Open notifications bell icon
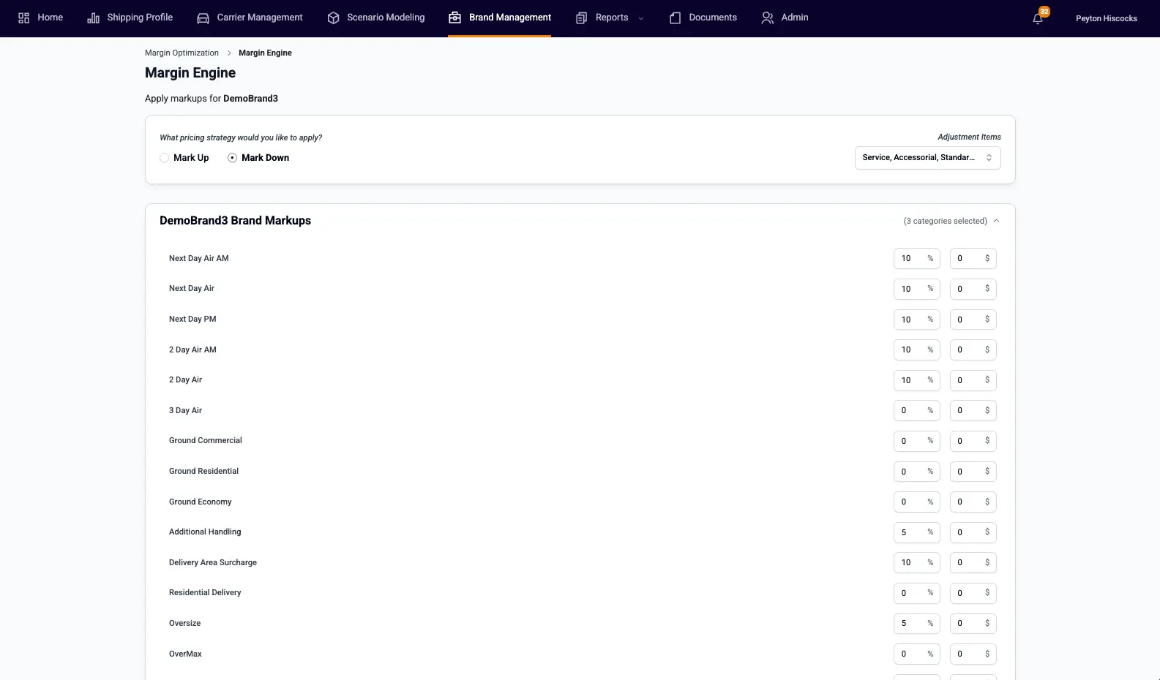This screenshot has width=1160, height=680. point(1038,18)
